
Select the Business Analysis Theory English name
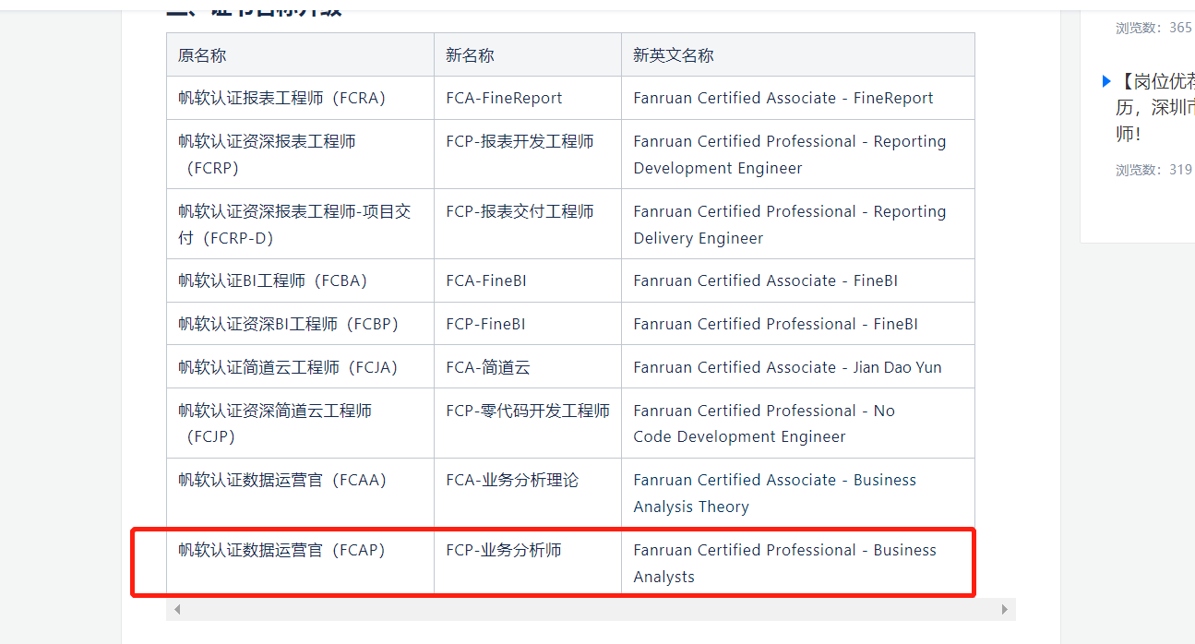point(798,493)
